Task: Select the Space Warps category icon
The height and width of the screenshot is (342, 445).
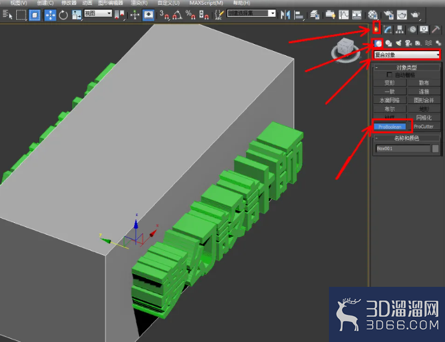Action: 428,43
